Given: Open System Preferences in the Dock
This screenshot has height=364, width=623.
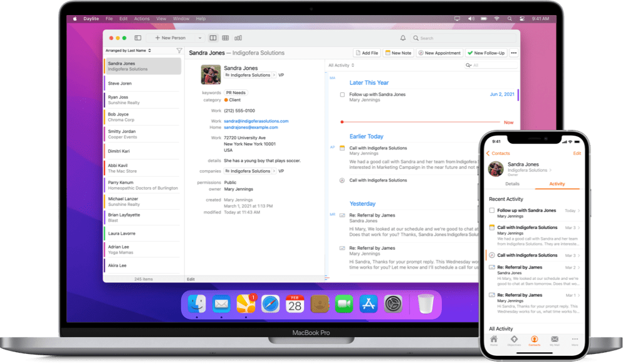Looking at the screenshot, I should coord(394,304).
